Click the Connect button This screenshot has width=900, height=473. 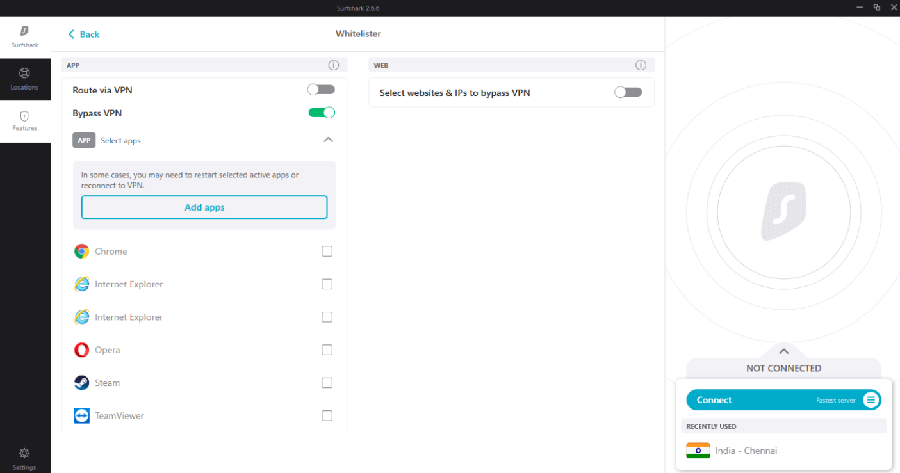click(783, 400)
